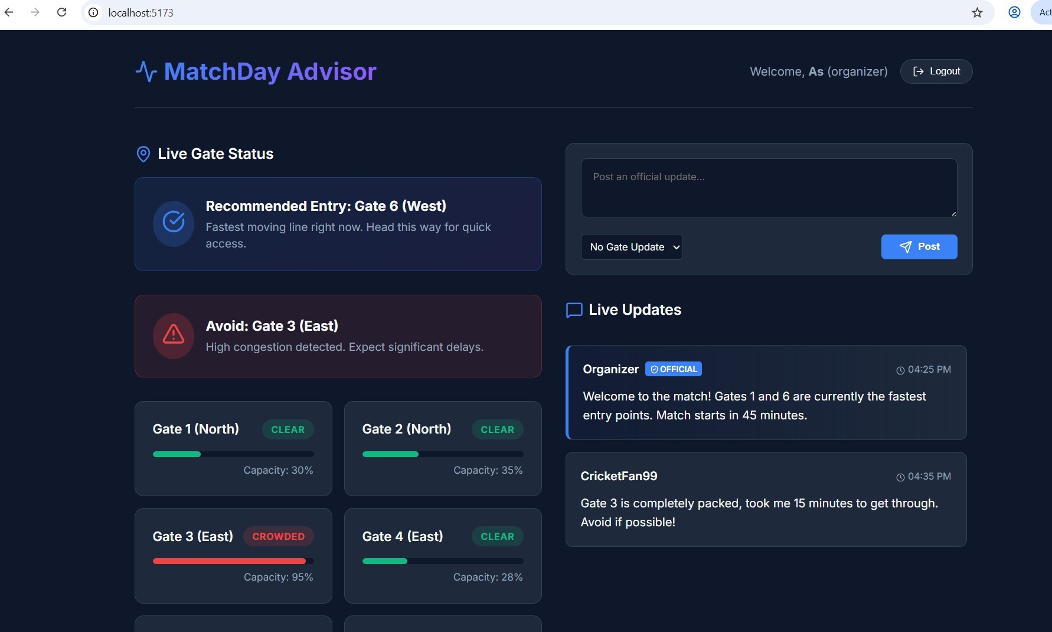Click the Capacity: 95% label
The width and height of the screenshot is (1052, 632).
coord(278,577)
